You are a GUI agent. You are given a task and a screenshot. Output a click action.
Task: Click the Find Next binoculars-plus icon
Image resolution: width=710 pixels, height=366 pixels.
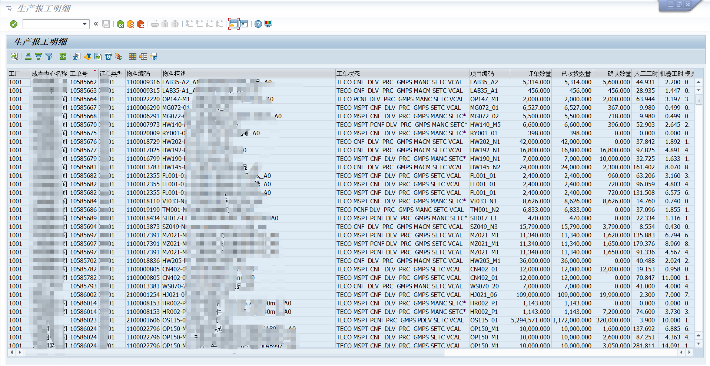pyautogui.click(x=175, y=24)
